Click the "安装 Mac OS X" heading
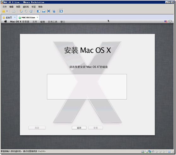 pyautogui.click(x=88, y=50)
